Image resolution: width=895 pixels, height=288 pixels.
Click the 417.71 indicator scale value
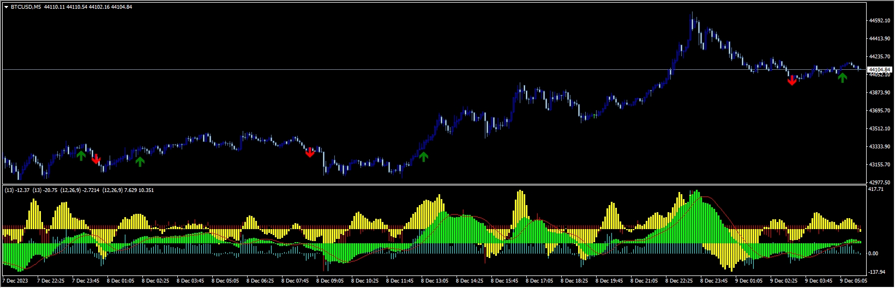[878, 189]
